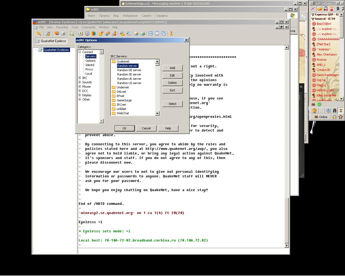Viewport: 345px width, 276px height.
Task: Open the Received Files toolbar icon
Action: [122, 33]
